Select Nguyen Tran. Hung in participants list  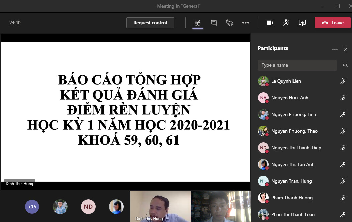pos(291,181)
